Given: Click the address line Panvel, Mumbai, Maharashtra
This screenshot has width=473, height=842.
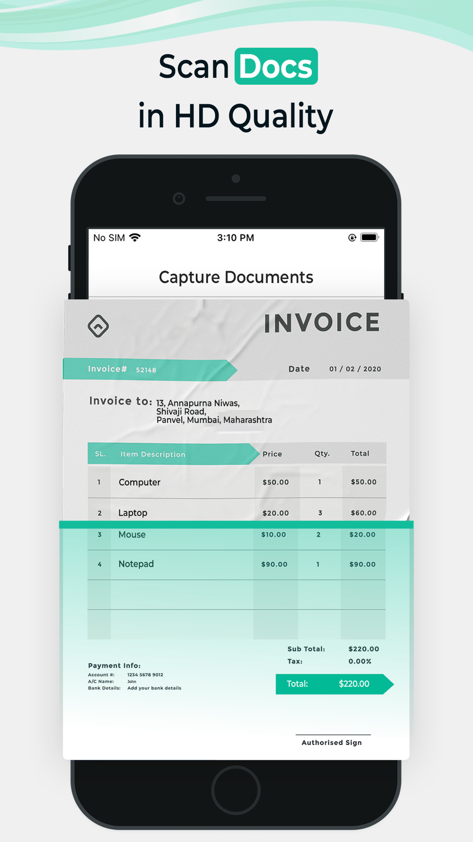Looking at the screenshot, I should click(214, 420).
